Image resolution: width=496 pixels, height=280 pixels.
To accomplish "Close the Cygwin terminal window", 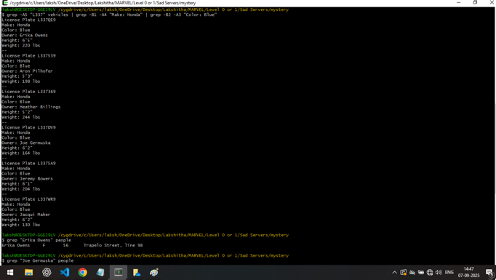I will coord(492,2).
